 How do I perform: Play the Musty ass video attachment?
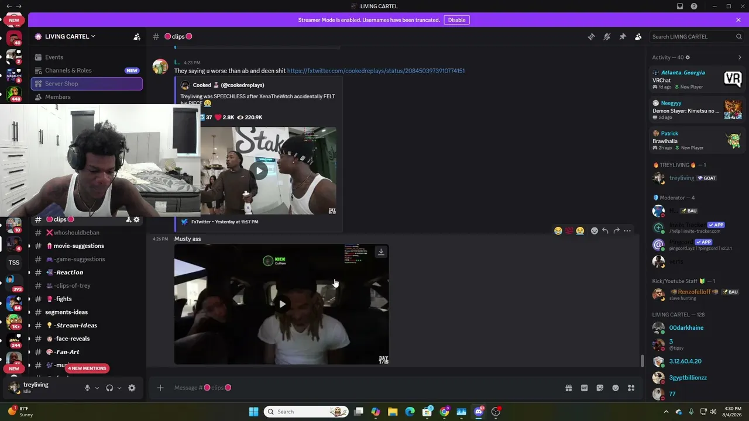(x=282, y=304)
